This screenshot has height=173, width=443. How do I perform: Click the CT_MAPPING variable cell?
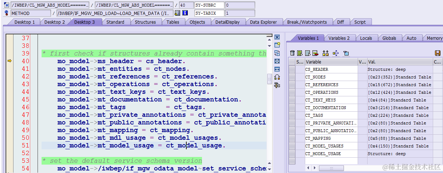coord(331,138)
